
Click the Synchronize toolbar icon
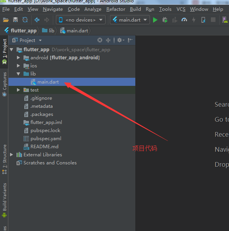pos(25,20)
